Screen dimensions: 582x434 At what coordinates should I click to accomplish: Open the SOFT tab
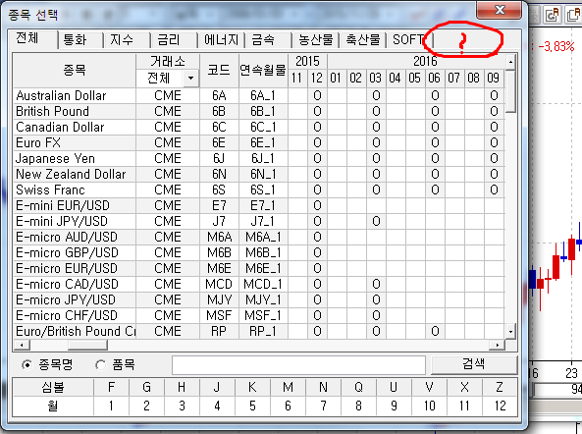pos(408,39)
